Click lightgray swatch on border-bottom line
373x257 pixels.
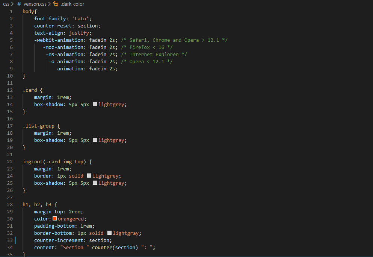pyautogui.click(x=109, y=233)
